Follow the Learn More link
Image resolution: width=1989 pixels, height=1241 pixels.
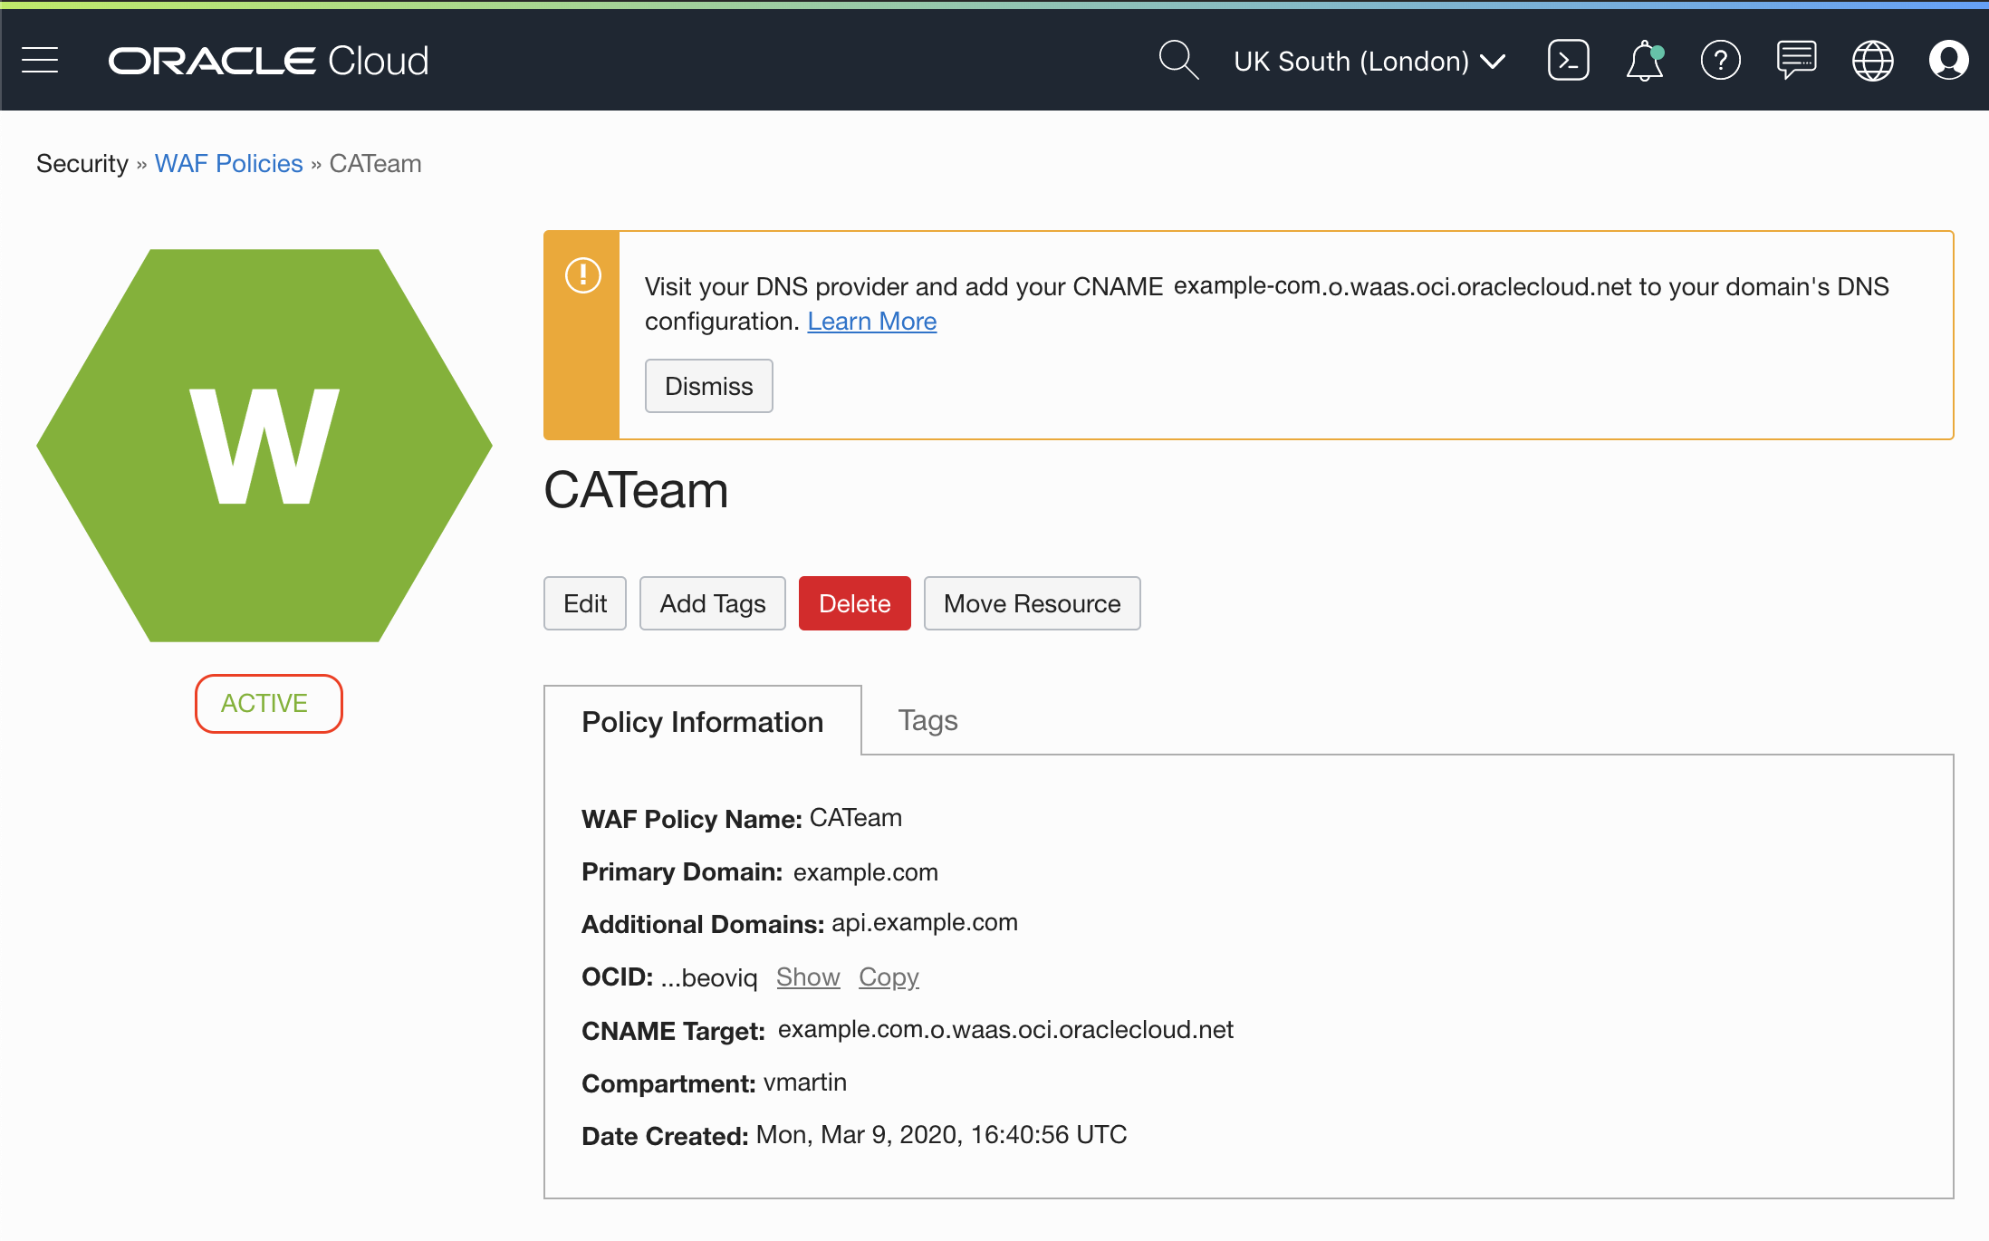pos(871,321)
